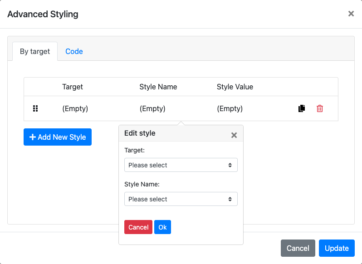This screenshot has height=264, width=362.
Task: Confirm style edit with Ok button
Action: tap(162, 227)
